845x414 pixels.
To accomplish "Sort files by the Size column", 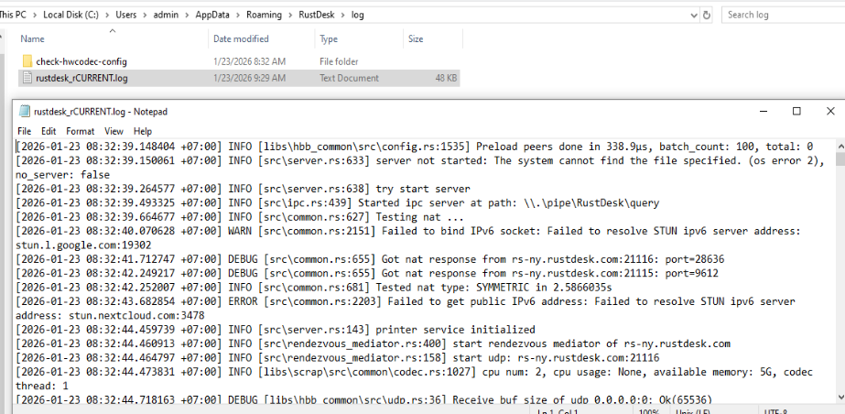I will [416, 38].
